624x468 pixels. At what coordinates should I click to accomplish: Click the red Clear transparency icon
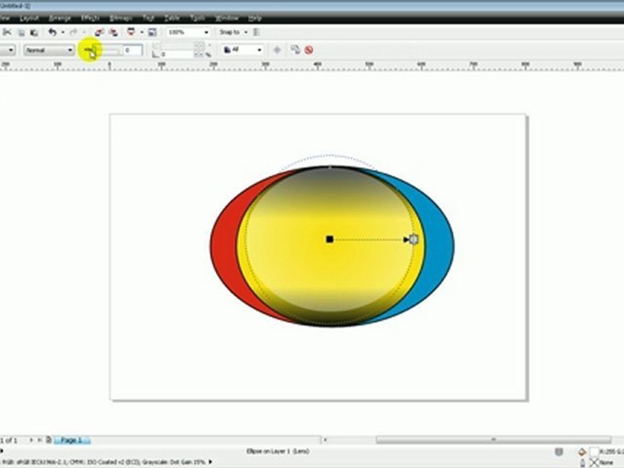[309, 50]
